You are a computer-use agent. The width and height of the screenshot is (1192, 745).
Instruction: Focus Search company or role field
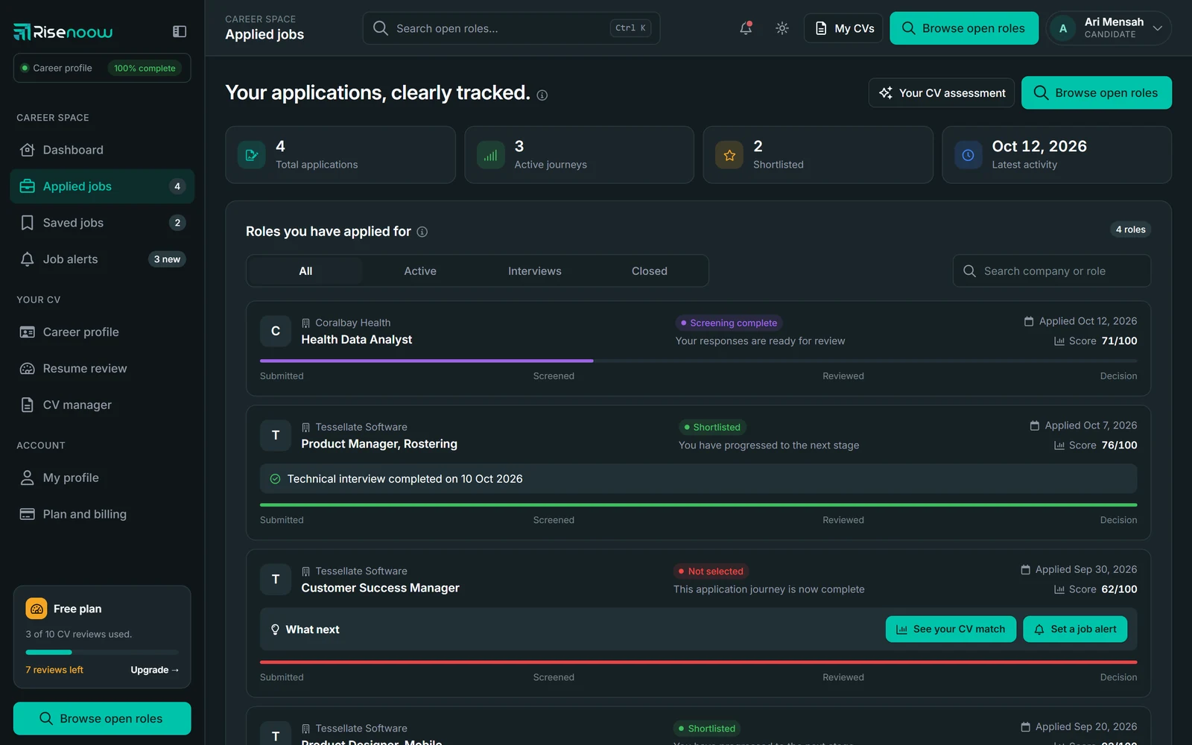[x=1052, y=271]
